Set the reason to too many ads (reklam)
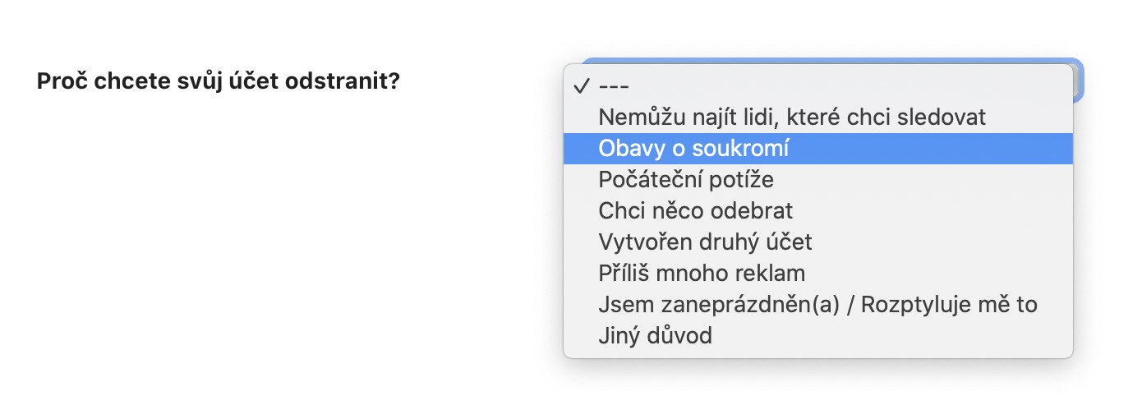Image resolution: width=1142 pixels, height=419 pixels. [702, 274]
